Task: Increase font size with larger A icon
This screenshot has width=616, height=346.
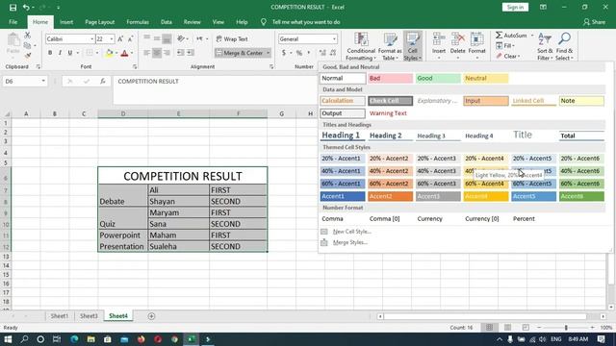Action: (x=120, y=38)
